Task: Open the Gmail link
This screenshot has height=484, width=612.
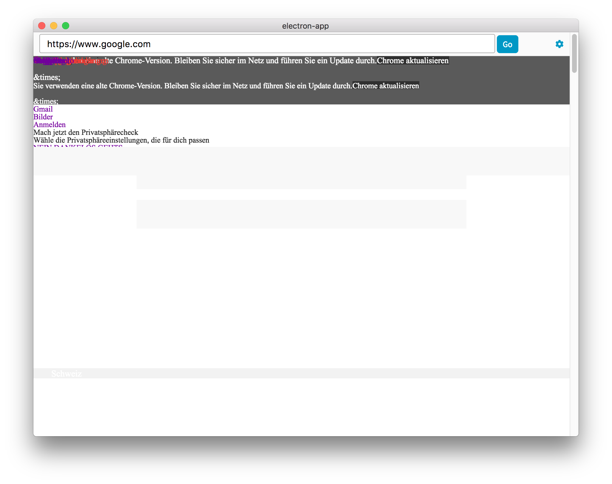Action: point(43,109)
